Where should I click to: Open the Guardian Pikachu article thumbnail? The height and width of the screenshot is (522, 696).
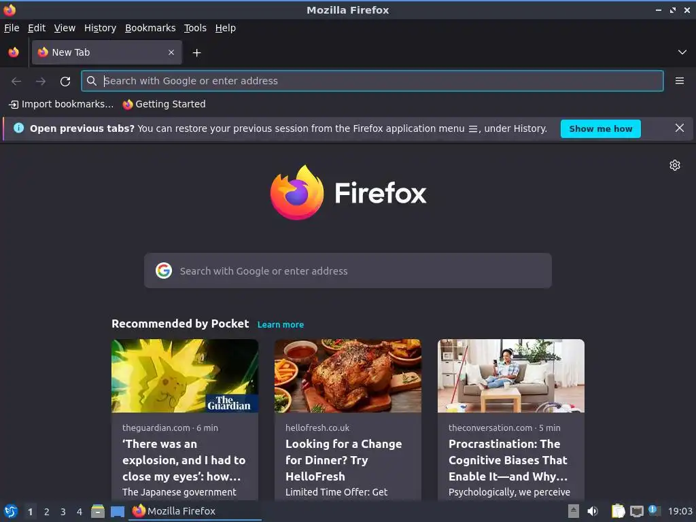click(185, 375)
